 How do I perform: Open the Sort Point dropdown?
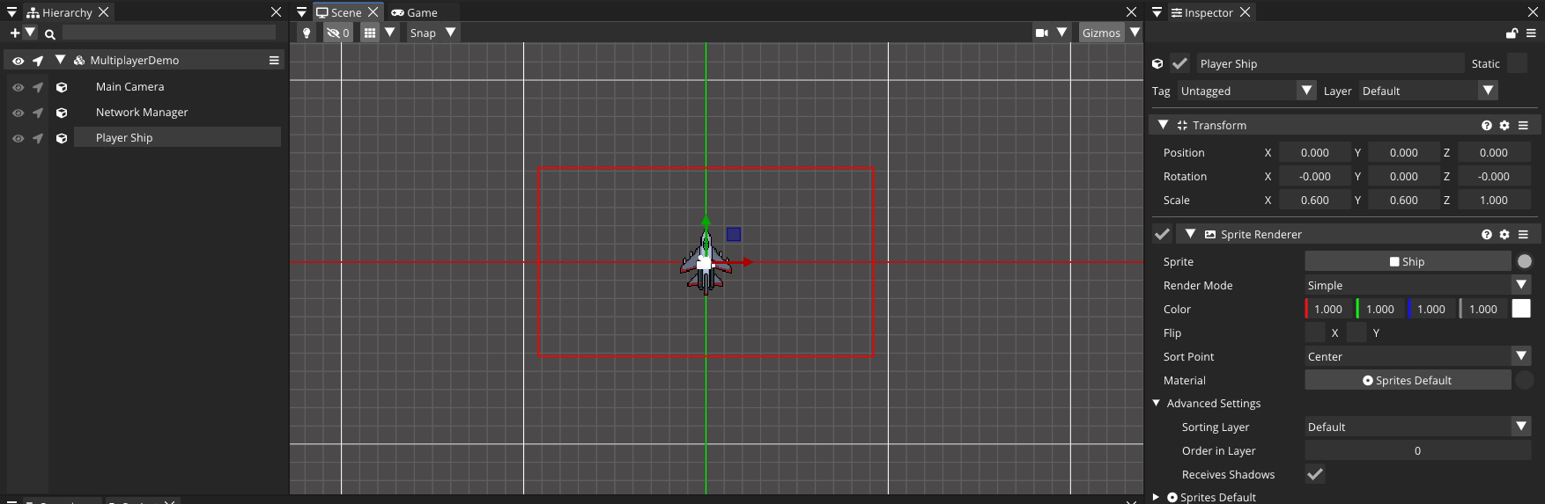tap(1418, 356)
